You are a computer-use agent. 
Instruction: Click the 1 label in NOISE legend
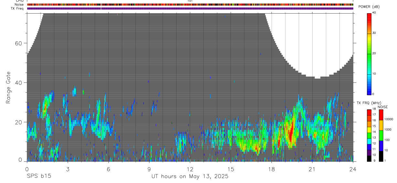(x=385, y=160)
